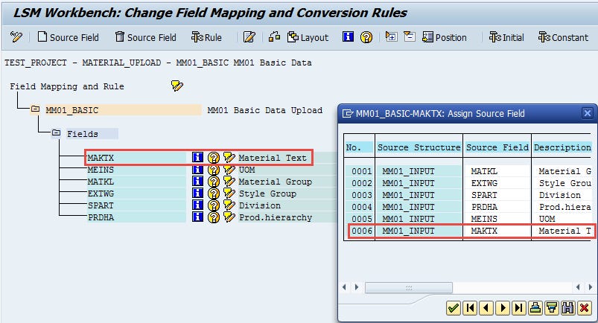
Task: Select the MM01_BASIC tree node
Action: 123,110
